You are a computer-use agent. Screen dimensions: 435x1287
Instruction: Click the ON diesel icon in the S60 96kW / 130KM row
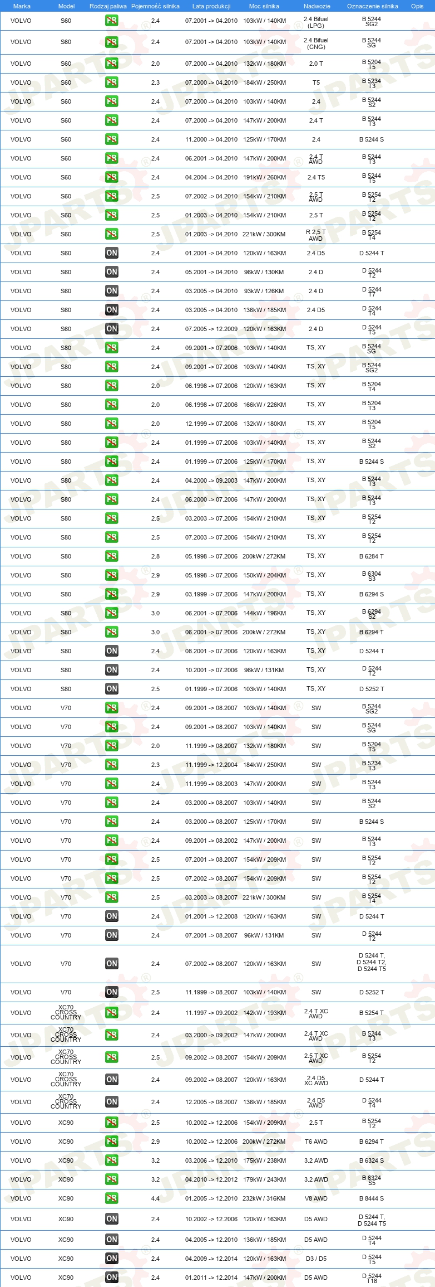tap(111, 272)
